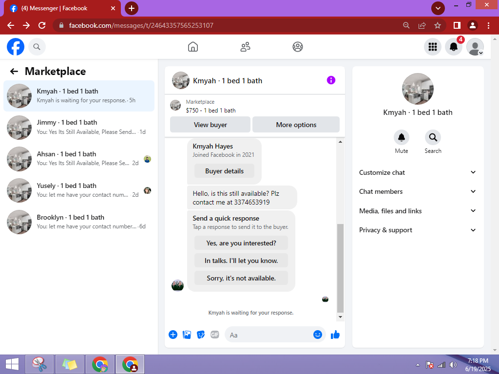Click chat scrollbar down arrow
The image size is (499, 374).
click(x=340, y=317)
